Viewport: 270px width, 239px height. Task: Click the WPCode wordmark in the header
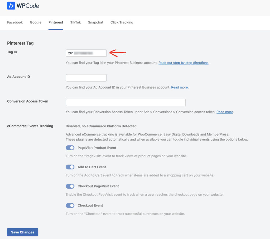pyautogui.click(x=28, y=6)
